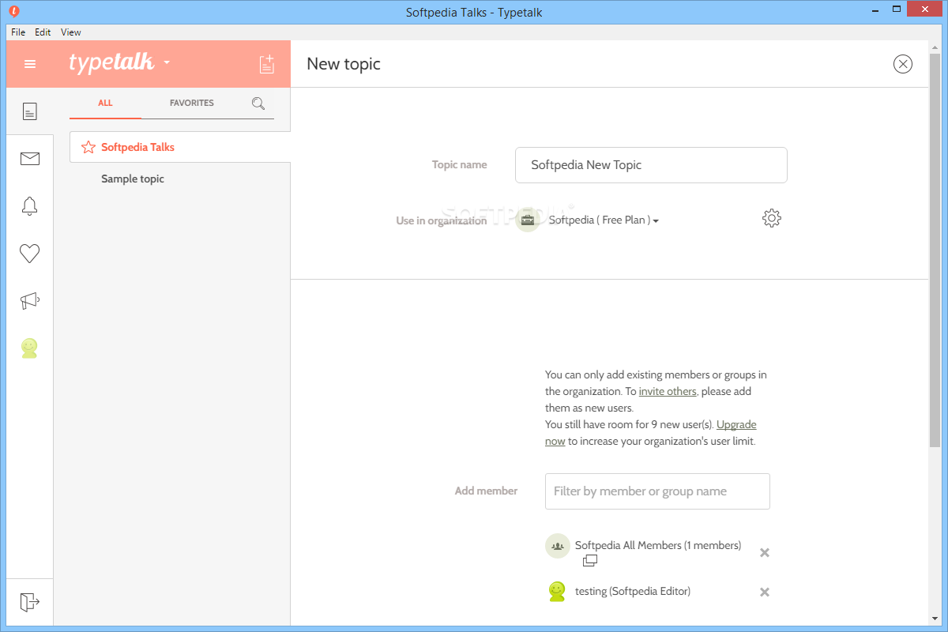The image size is (948, 632).
Task: Click the green user avatar in the sidebar
Action: [30, 348]
